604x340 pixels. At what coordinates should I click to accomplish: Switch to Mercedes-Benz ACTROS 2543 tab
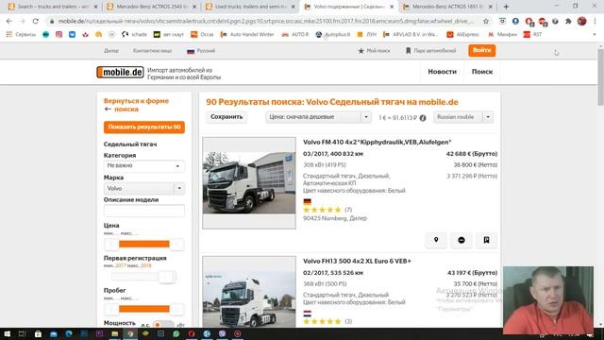(x=152, y=7)
